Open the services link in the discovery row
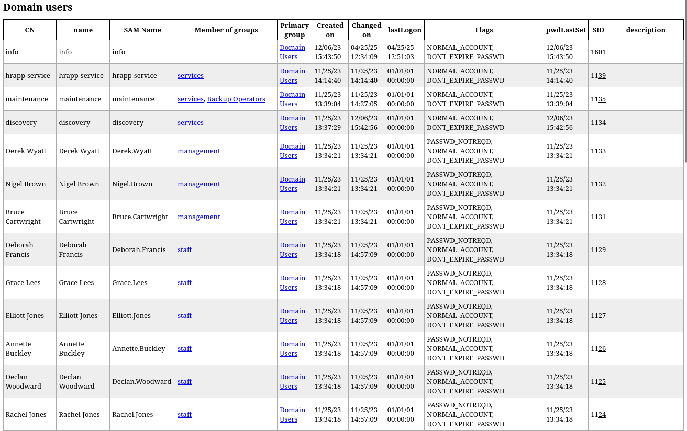Image resolution: width=687 pixels, height=431 pixels. point(191,122)
